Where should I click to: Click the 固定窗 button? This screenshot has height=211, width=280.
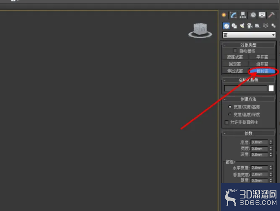235,64
